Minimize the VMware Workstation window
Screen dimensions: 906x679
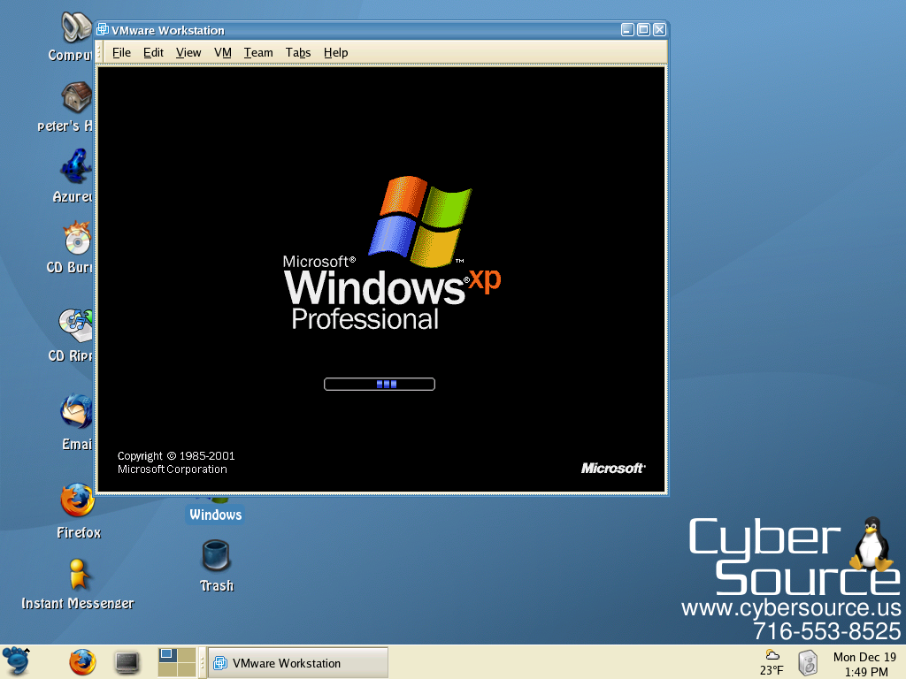point(627,29)
